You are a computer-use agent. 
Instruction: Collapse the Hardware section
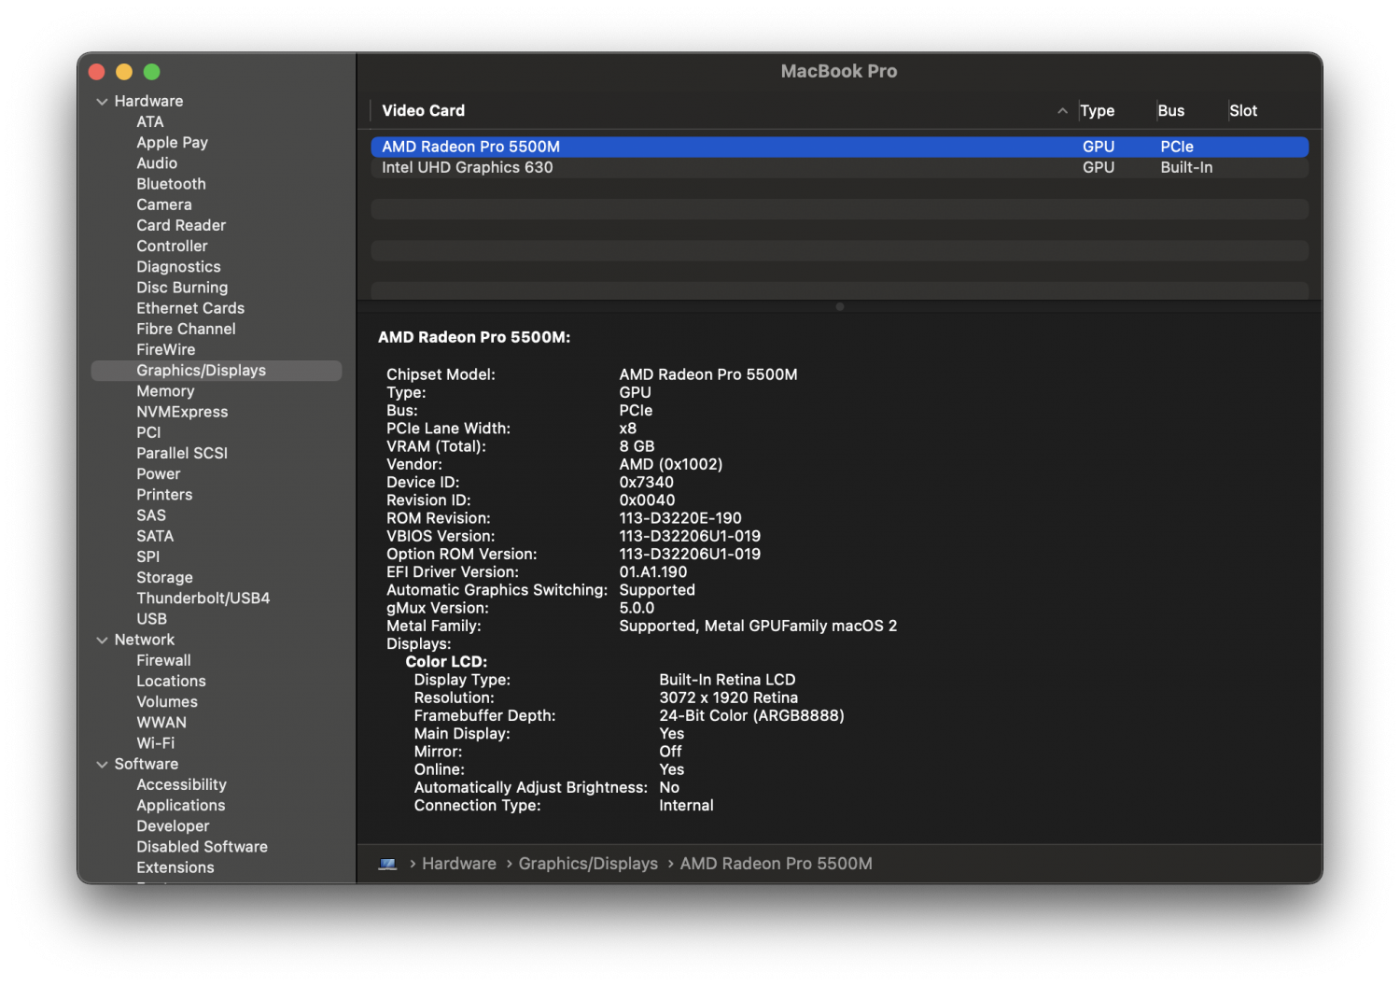point(102,102)
